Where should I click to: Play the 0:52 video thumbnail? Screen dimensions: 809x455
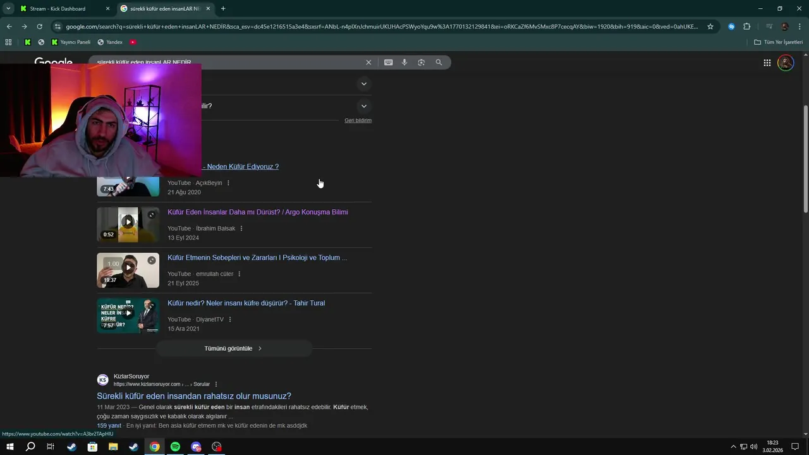tap(128, 225)
